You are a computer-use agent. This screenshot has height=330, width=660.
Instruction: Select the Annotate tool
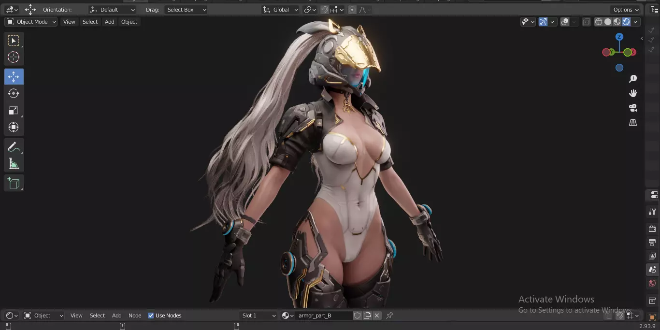[x=14, y=147]
